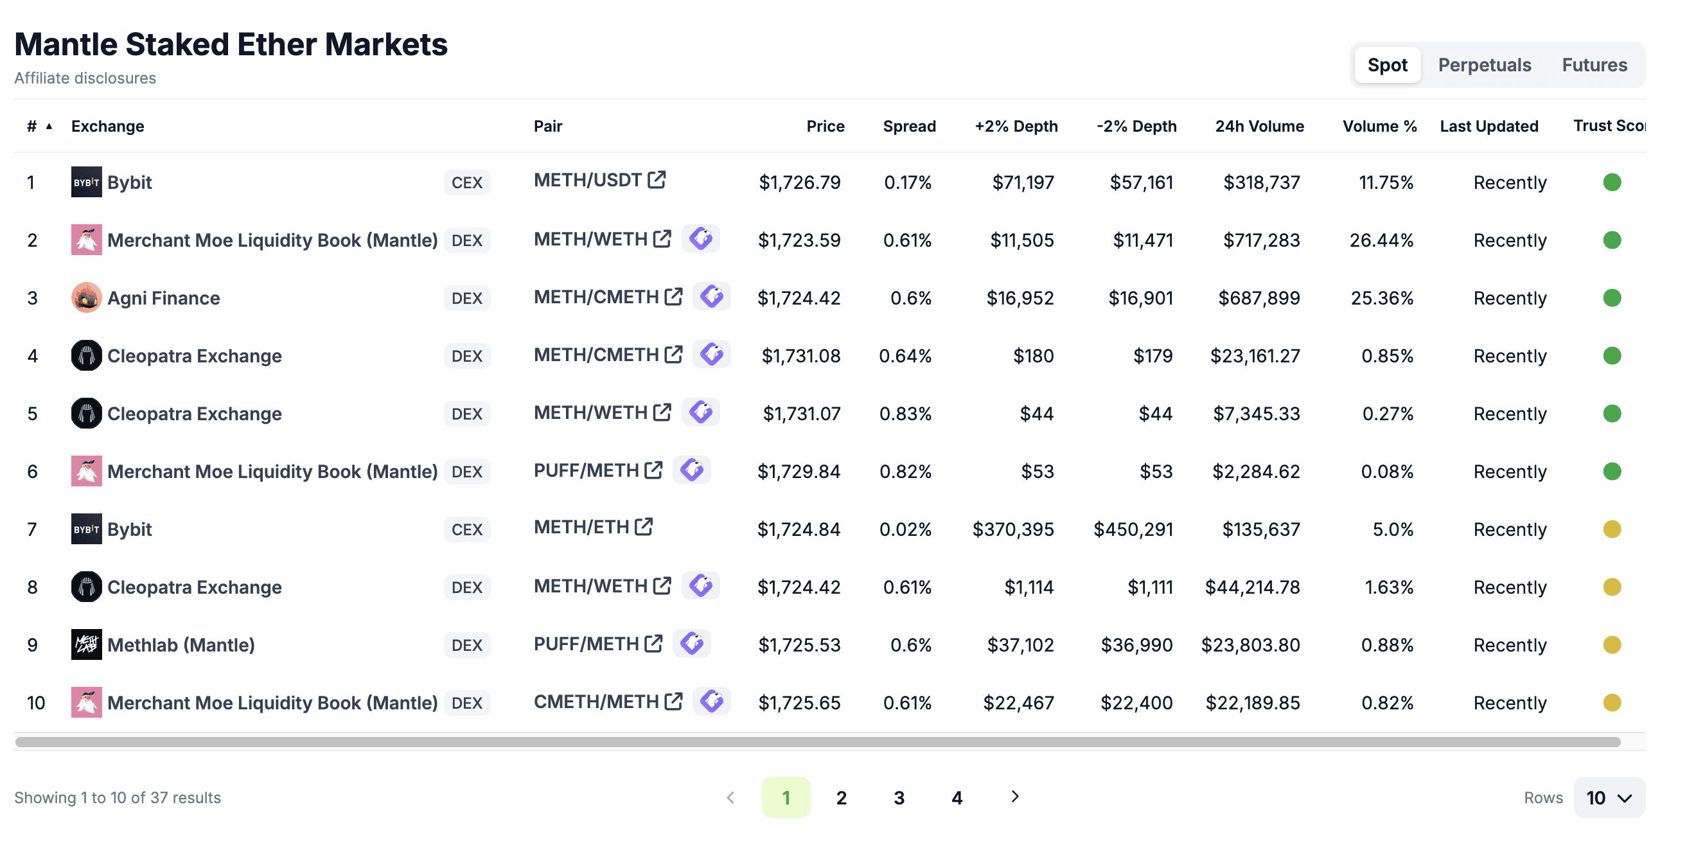Open external link icon for METH/USDT pair

click(x=656, y=180)
